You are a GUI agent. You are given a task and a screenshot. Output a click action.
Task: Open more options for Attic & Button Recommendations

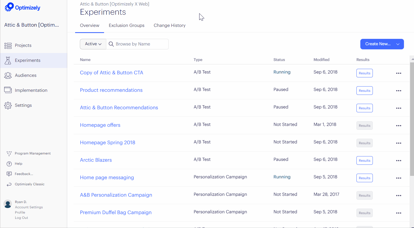point(399,108)
